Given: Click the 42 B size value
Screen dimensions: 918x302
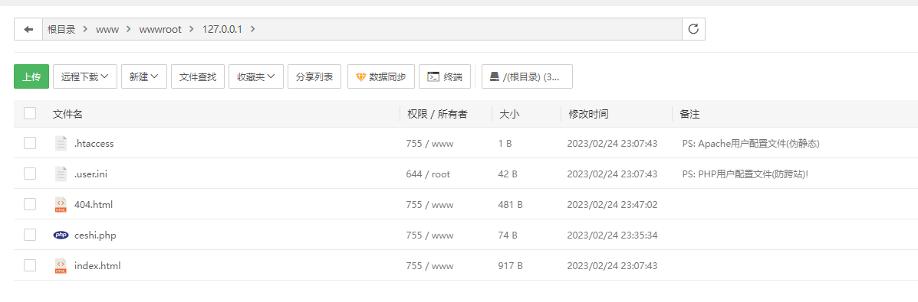Looking at the screenshot, I should tap(508, 174).
